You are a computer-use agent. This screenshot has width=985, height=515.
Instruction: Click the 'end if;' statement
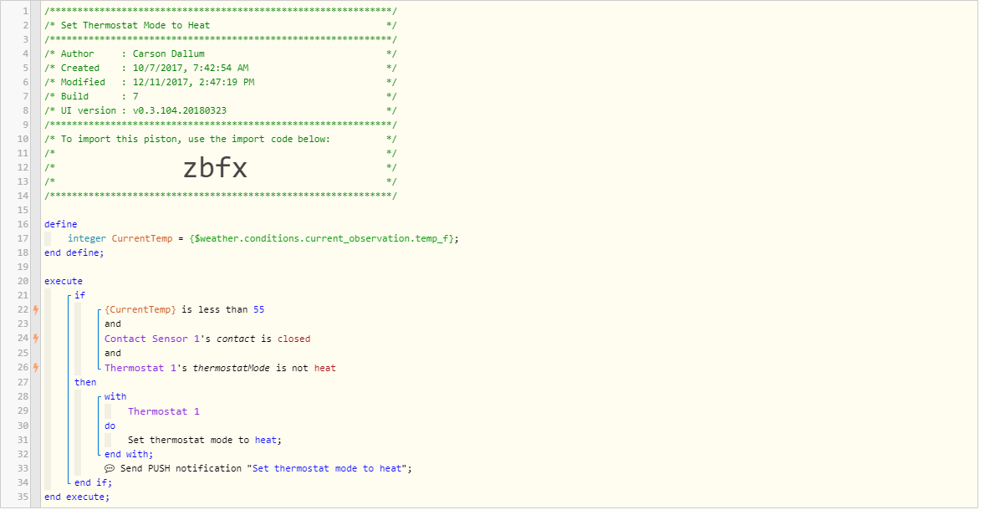[93, 483]
